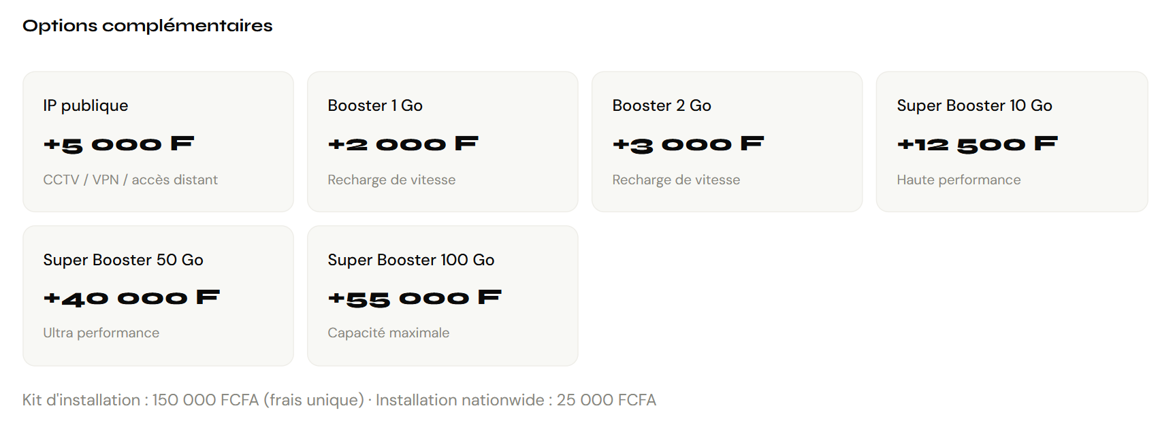Click CCTV / VPN / accès distant text

point(130,180)
